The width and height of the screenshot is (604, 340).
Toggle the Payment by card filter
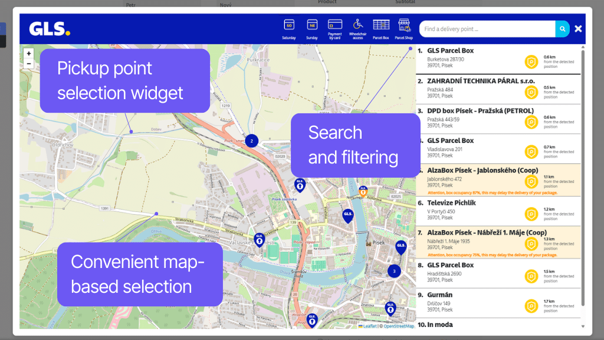coord(335,30)
